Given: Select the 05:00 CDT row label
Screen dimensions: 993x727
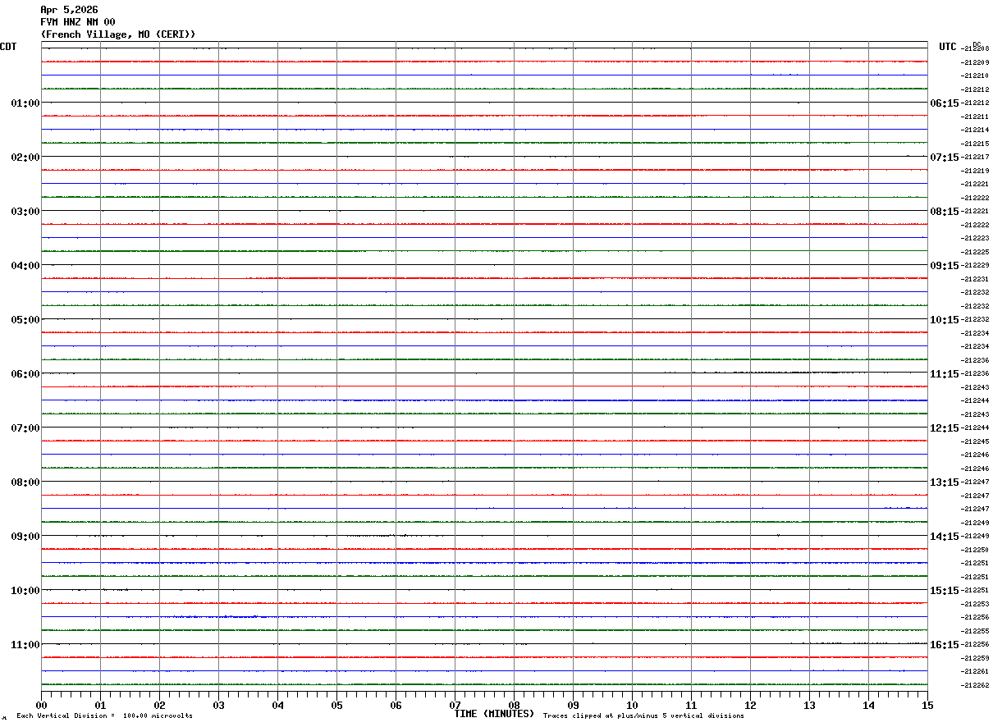Looking at the screenshot, I should coord(25,320).
